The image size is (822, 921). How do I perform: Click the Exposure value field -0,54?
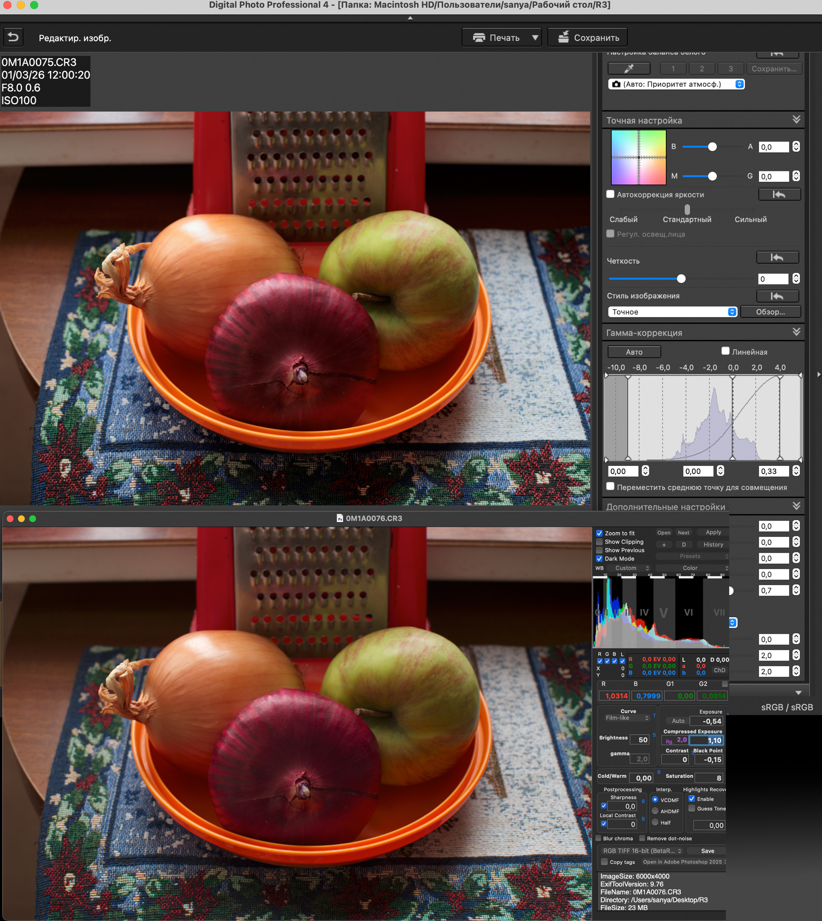[x=706, y=722]
